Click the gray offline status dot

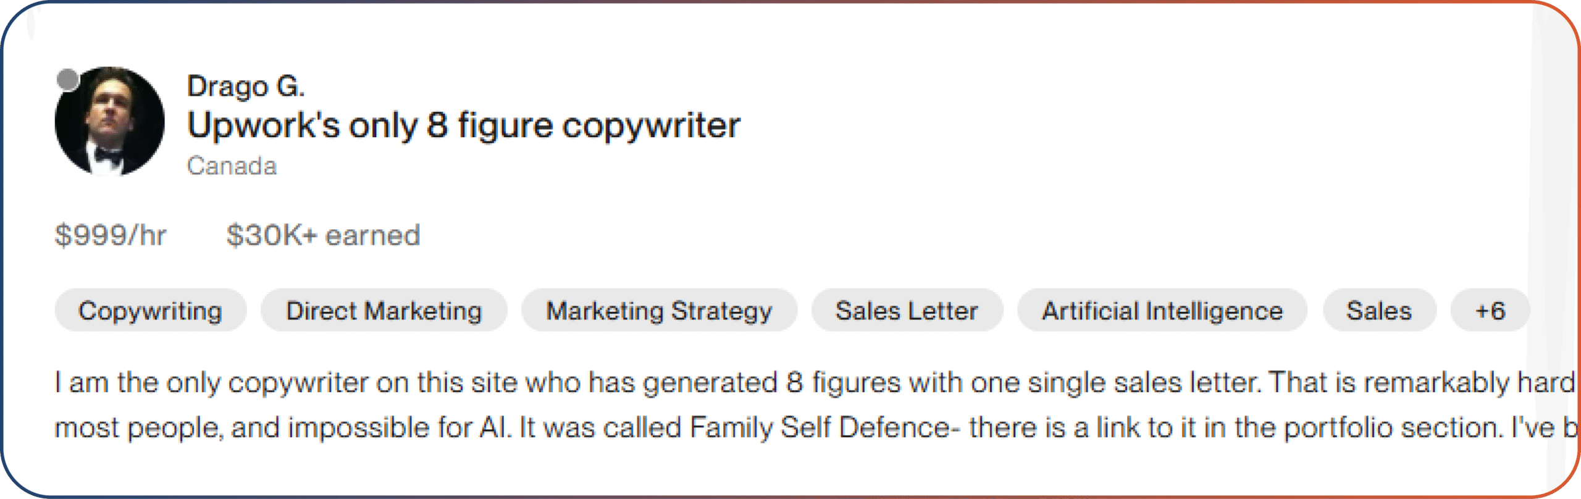click(x=67, y=80)
